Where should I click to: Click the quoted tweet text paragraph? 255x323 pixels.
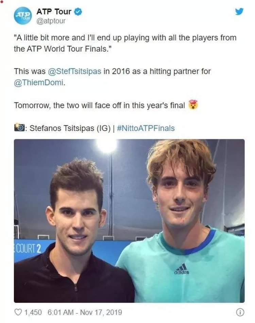click(125, 43)
